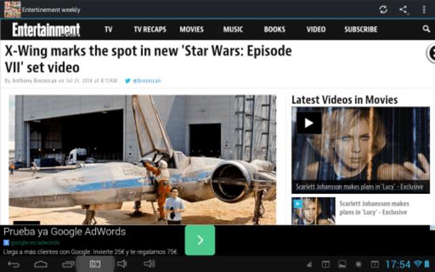Open the small Lucy video thumbnail
Screen dimensions: 435x272
(x=313, y=211)
